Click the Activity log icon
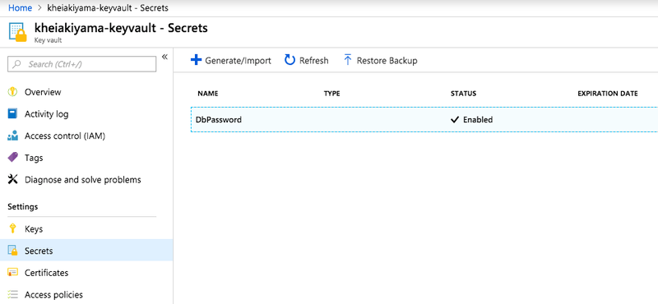The height and width of the screenshot is (304, 658). pyautogui.click(x=13, y=113)
